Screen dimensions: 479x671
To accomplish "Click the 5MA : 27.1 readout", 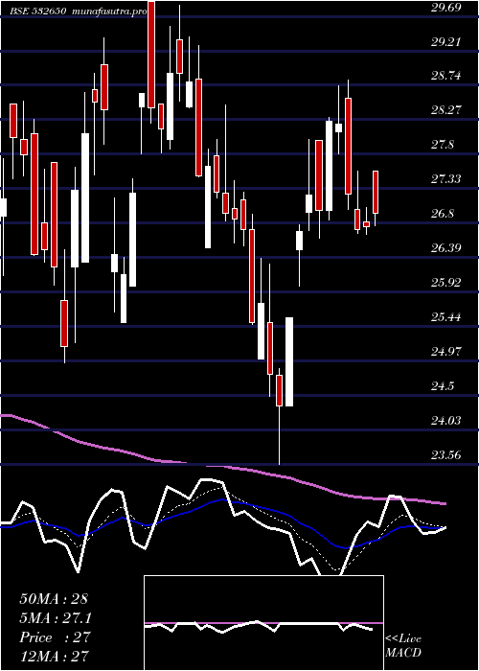I will 56,618.
